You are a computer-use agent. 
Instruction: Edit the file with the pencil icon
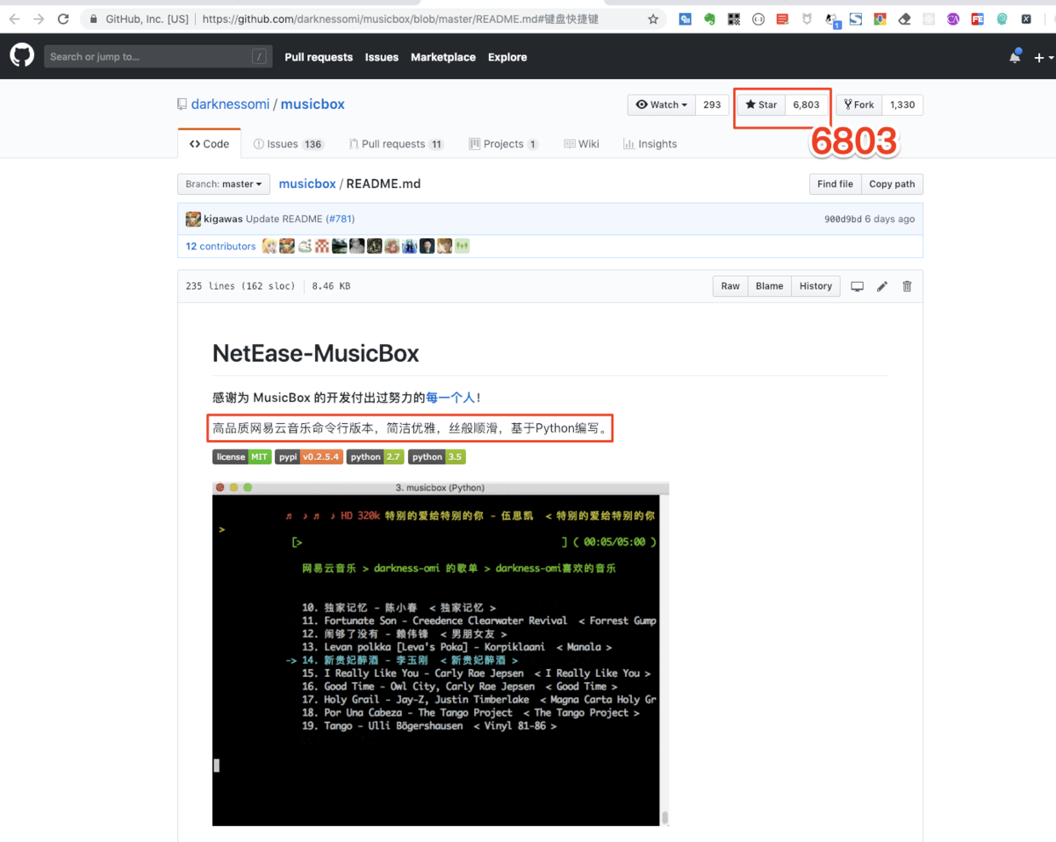tap(882, 286)
